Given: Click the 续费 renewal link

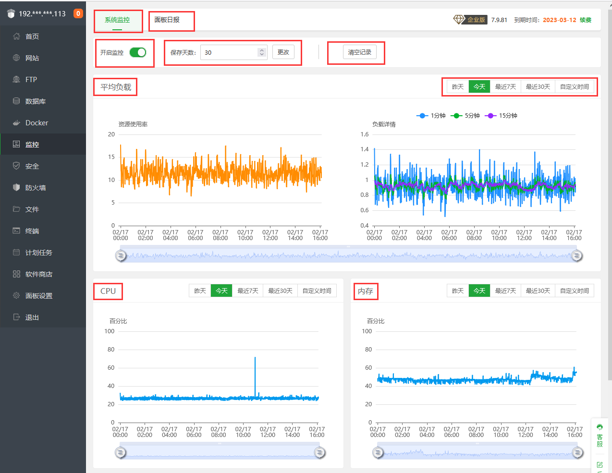Looking at the screenshot, I should 586,20.
